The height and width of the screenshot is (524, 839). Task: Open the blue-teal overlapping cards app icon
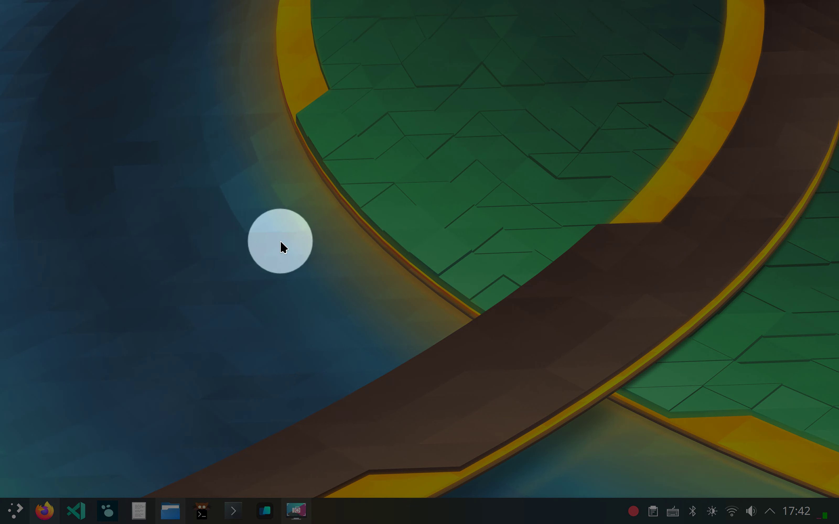coord(265,511)
